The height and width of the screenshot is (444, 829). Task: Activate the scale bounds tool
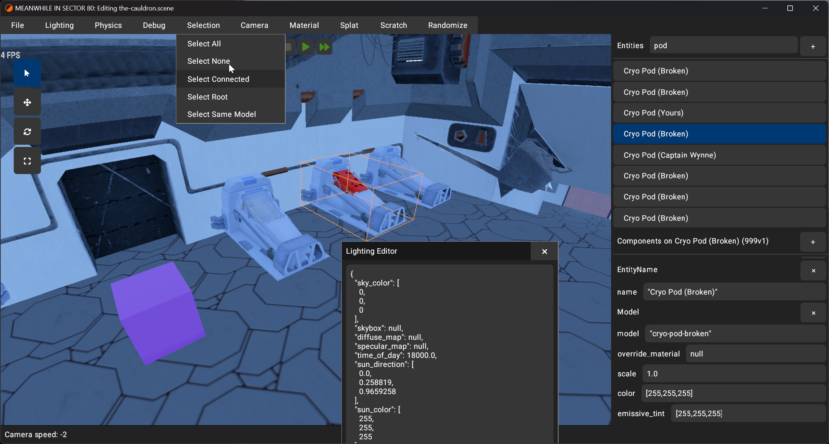[x=27, y=161]
